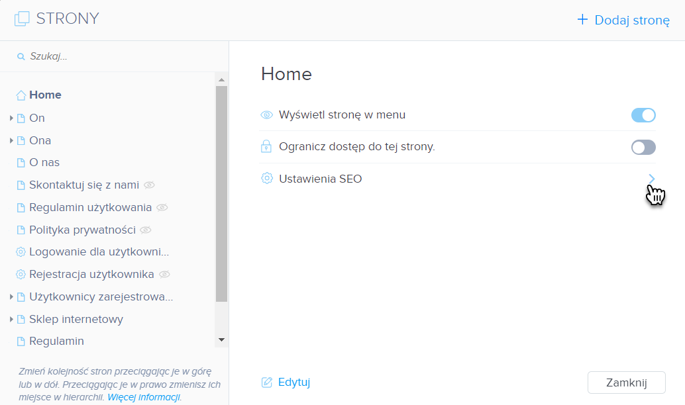Expand Użytkownicy zarejestrowa... subtree
This screenshot has width=685, height=405.
[11, 296]
